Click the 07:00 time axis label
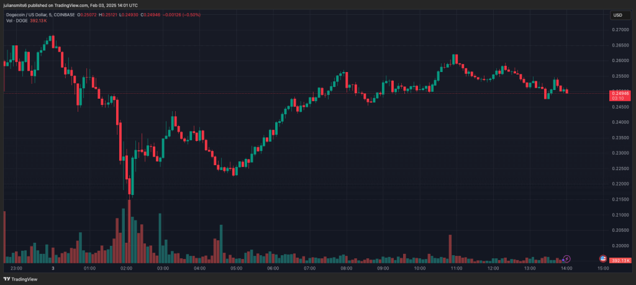Screen dimensions: 636x285 [310, 268]
